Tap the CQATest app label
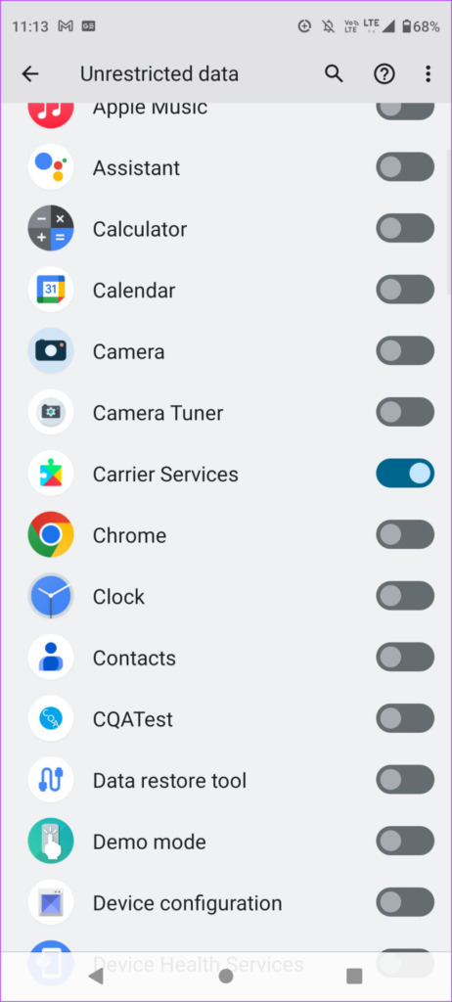The width and height of the screenshot is (452, 1002). (133, 719)
